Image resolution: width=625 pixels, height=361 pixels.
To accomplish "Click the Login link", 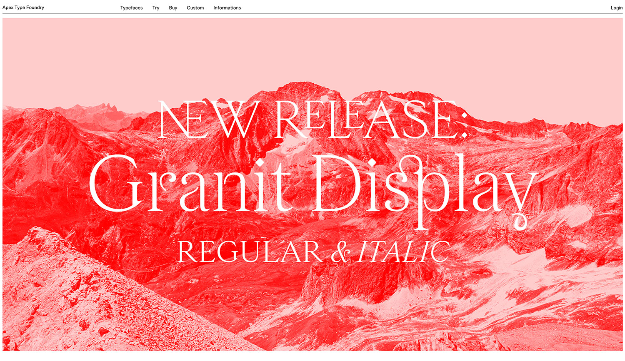I will click(x=616, y=8).
